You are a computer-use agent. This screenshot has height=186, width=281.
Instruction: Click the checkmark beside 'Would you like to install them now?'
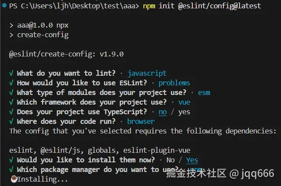[11, 160]
